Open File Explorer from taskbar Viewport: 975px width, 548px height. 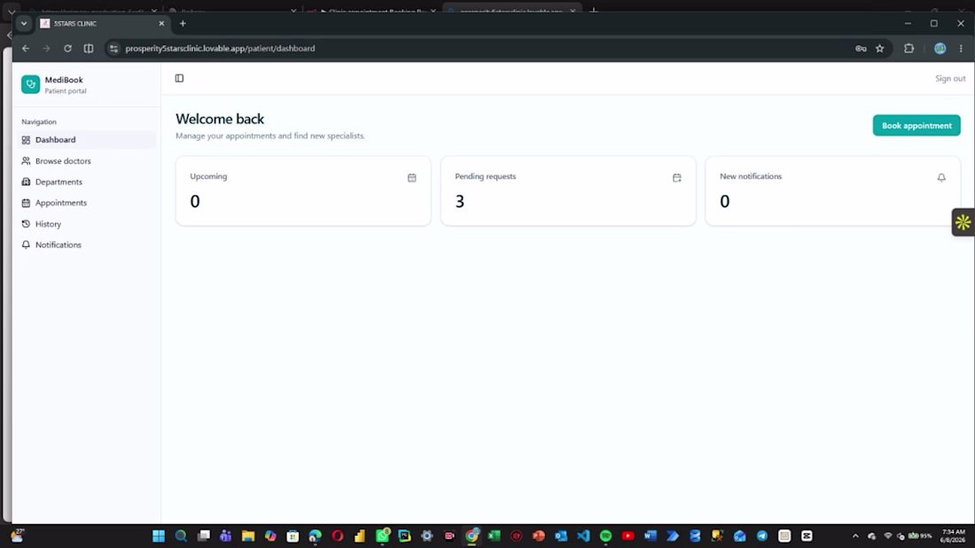(x=248, y=536)
